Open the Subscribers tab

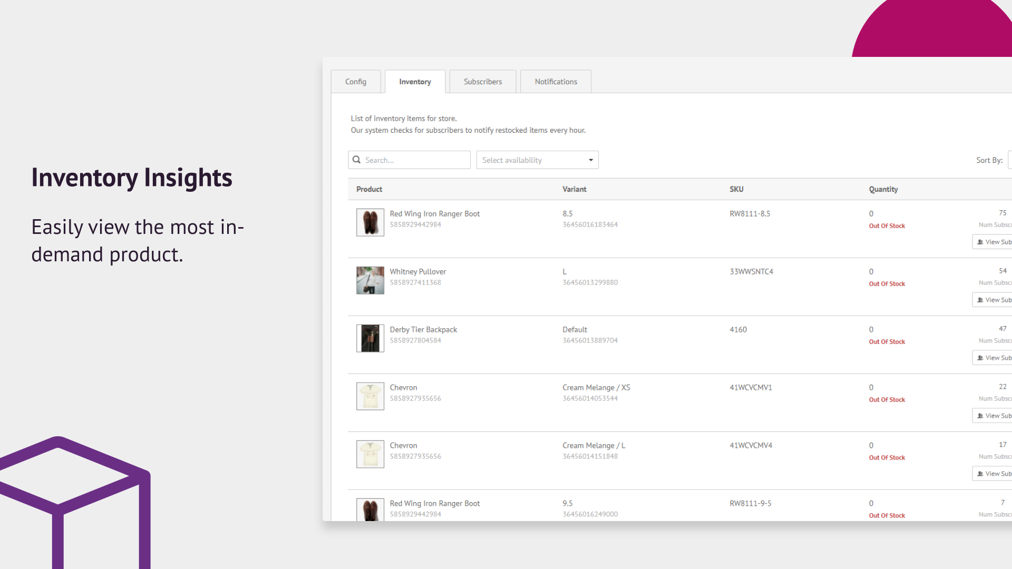483,82
